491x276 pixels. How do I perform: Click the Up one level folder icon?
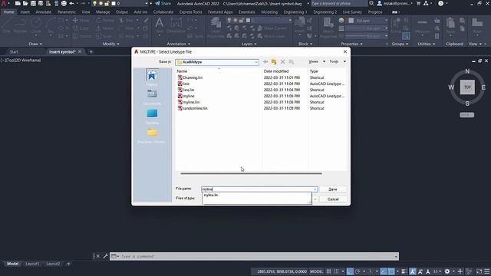tap(274, 62)
